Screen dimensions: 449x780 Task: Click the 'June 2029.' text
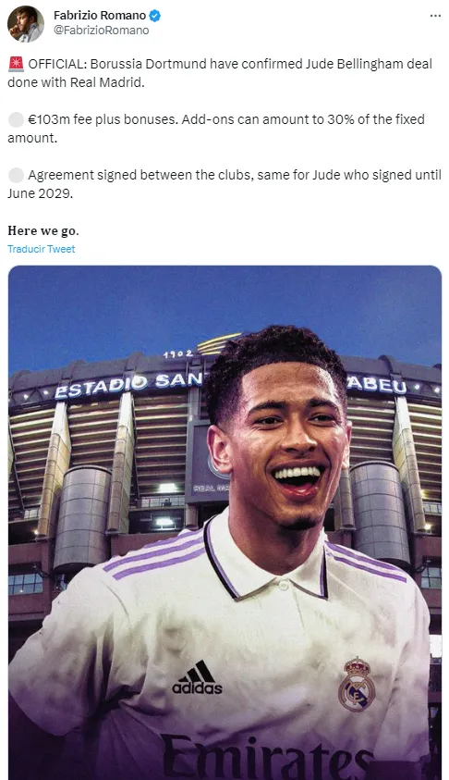[41, 194]
